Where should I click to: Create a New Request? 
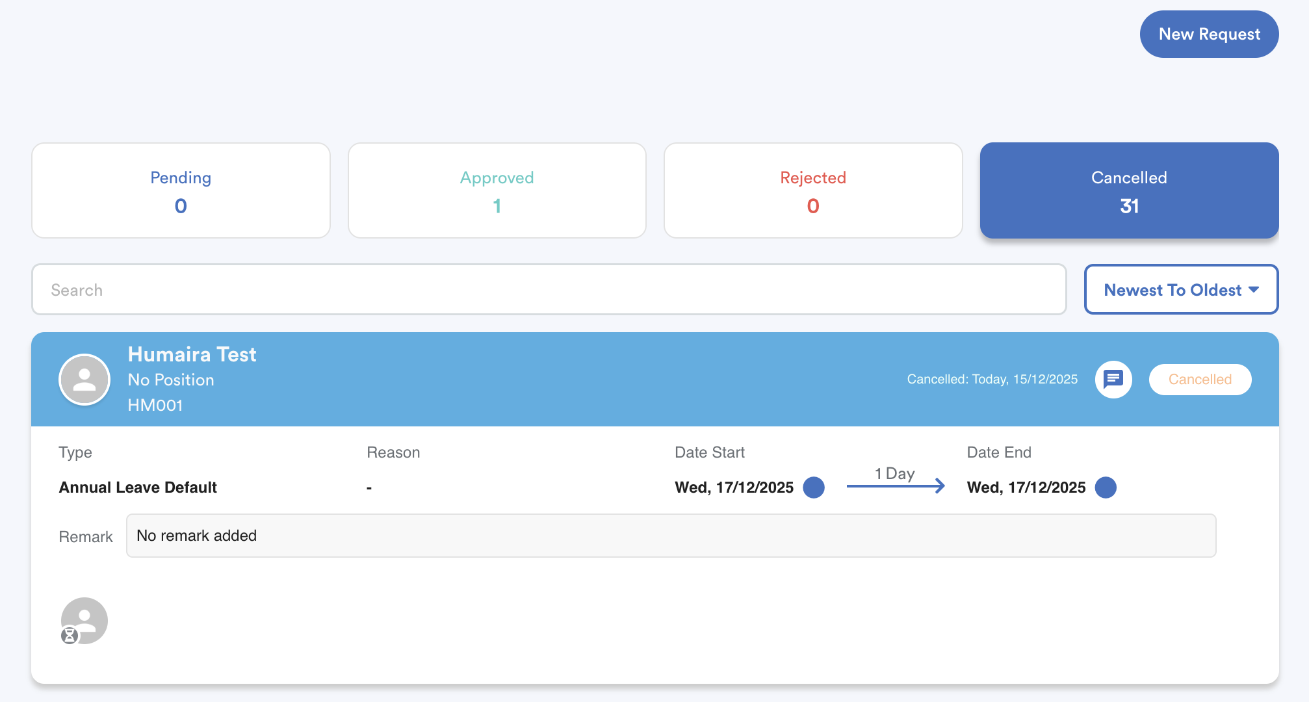point(1209,34)
